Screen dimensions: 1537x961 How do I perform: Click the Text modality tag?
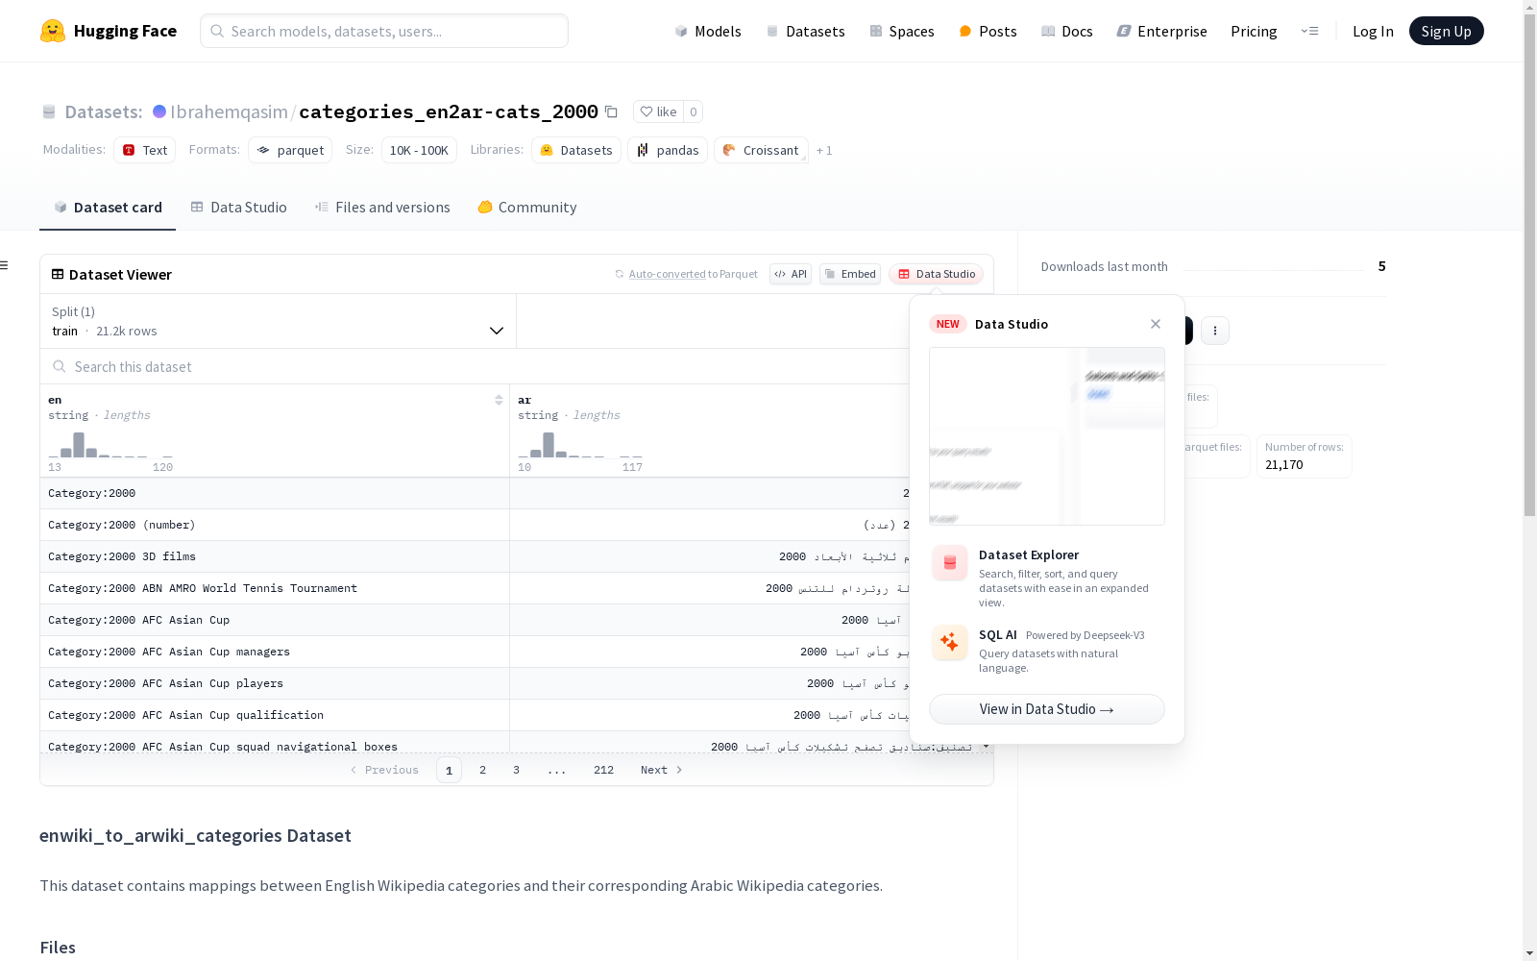point(144,150)
